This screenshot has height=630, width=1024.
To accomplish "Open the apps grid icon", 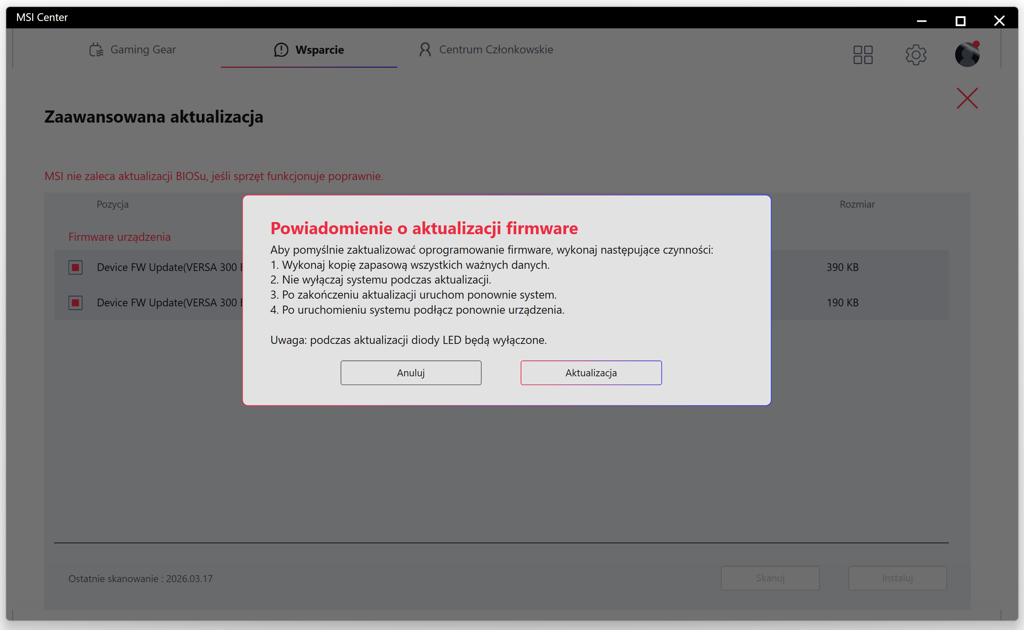I will [x=863, y=54].
